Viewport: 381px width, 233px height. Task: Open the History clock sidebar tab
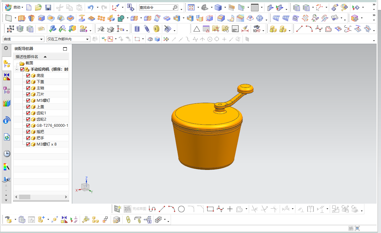point(7,154)
